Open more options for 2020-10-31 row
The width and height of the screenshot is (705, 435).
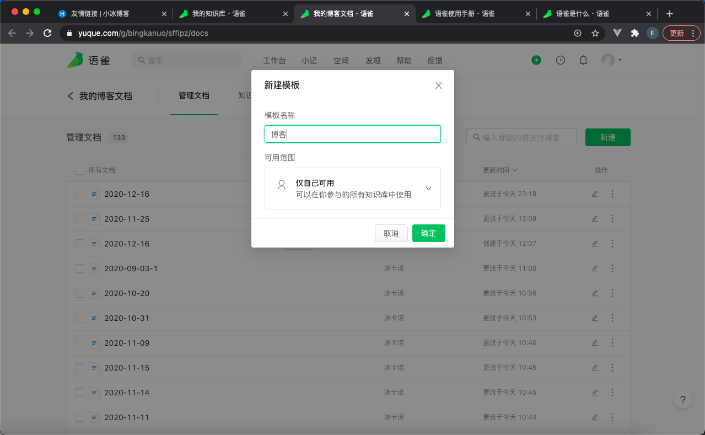pos(612,318)
